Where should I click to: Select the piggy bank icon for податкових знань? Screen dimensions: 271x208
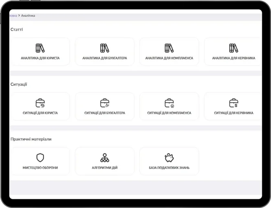[x=169, y=158]
